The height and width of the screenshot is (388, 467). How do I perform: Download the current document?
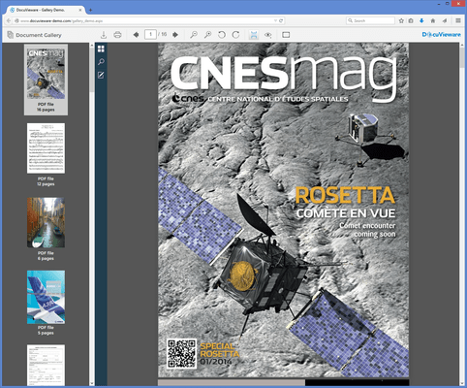pyautogui.click(x=104, y=35)
